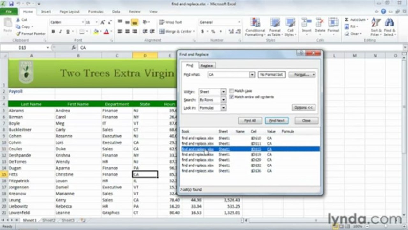Switch to the Data ribbon tab
The height and width of the screenshot is (230, 408).
(116, 11)
